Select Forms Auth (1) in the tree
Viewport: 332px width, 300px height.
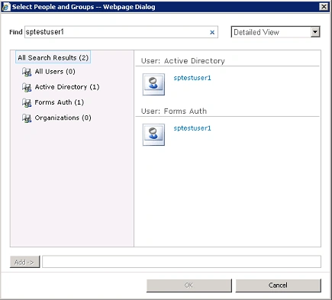pyautogui.click(x=60, y=102)
